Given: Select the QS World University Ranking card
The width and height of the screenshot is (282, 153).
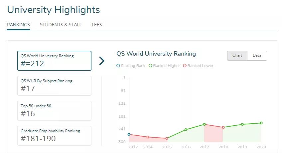Looking at the screenshot, I should tap(54, 61).
